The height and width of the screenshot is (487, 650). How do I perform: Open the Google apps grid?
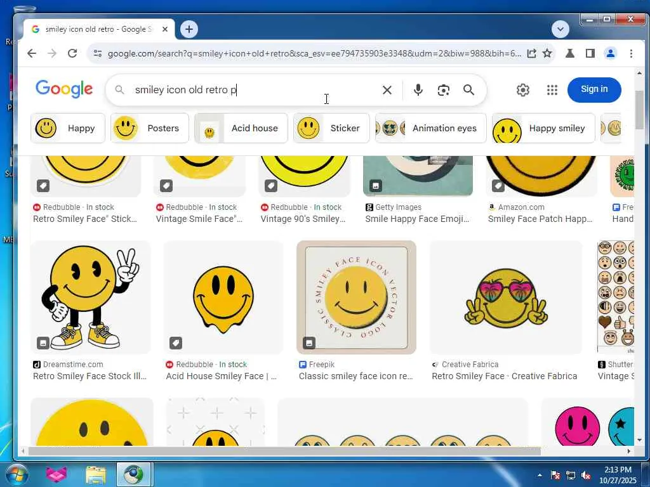552,90
